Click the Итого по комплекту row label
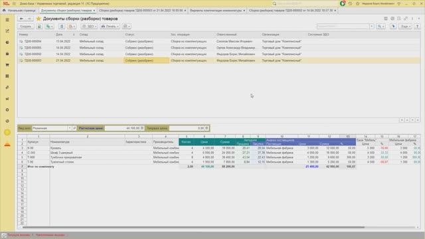Image resolution: width=425 pixels, height=239 pixels. [x=41, y=167]
